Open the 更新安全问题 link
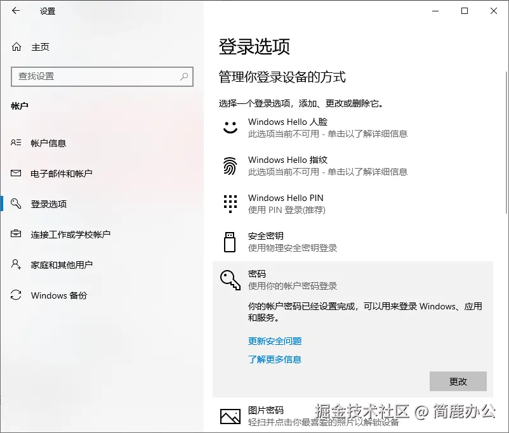509x433 pixels. coord(274,341)
